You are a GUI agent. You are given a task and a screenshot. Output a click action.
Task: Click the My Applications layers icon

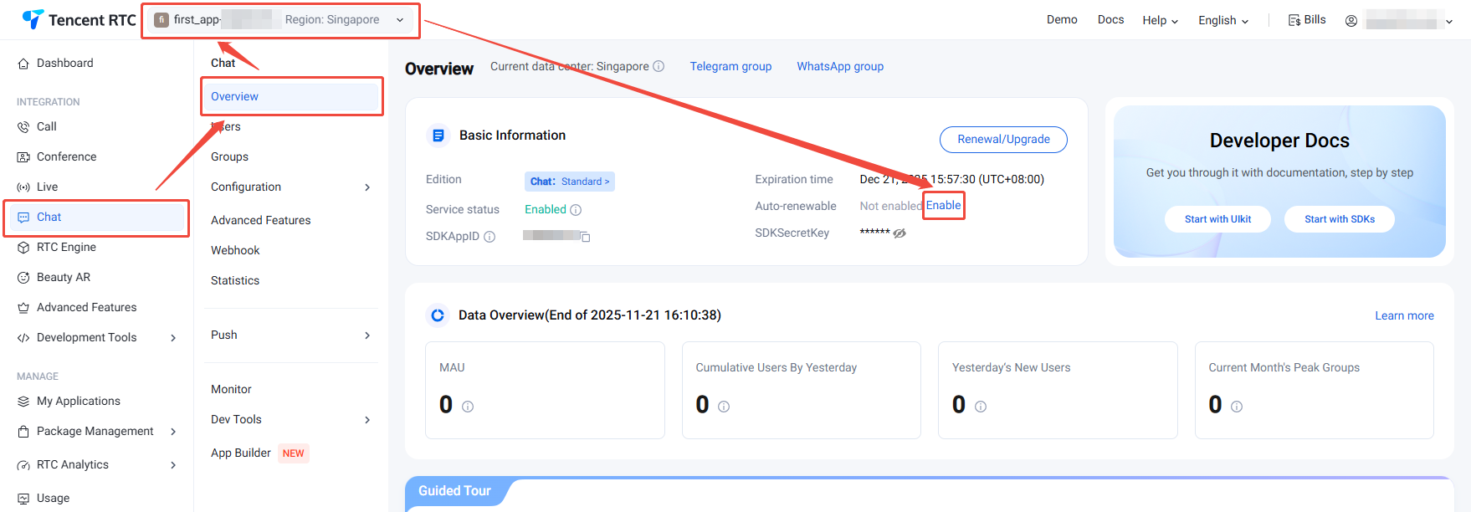coord(23,402)
